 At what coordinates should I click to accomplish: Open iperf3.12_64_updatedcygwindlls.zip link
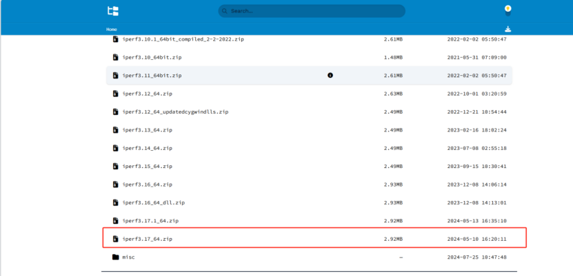(175, 112)
